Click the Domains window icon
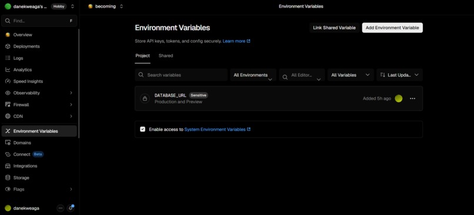Screen dimensions: 474x215 pos(8,143)
